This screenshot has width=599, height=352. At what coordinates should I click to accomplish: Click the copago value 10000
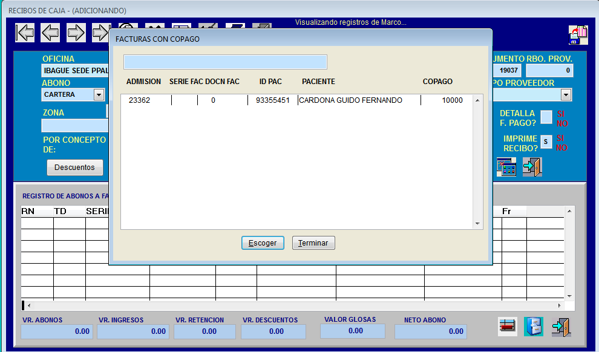pos(453,100)
